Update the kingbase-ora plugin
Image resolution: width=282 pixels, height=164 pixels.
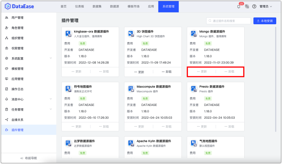click(77, 71)
